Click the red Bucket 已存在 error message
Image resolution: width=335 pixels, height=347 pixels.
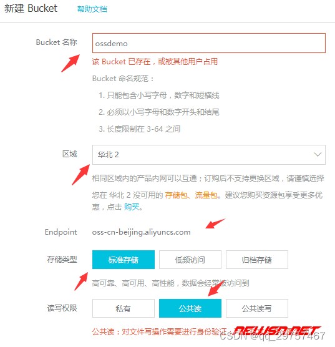pyautogui.click(x=155, y=62)
